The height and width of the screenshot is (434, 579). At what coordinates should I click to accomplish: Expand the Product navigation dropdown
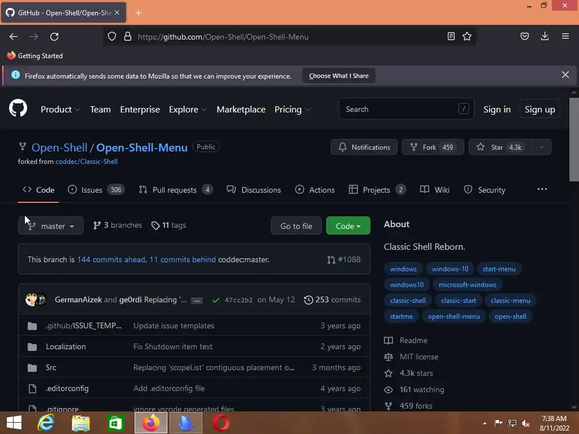(61, 109)
